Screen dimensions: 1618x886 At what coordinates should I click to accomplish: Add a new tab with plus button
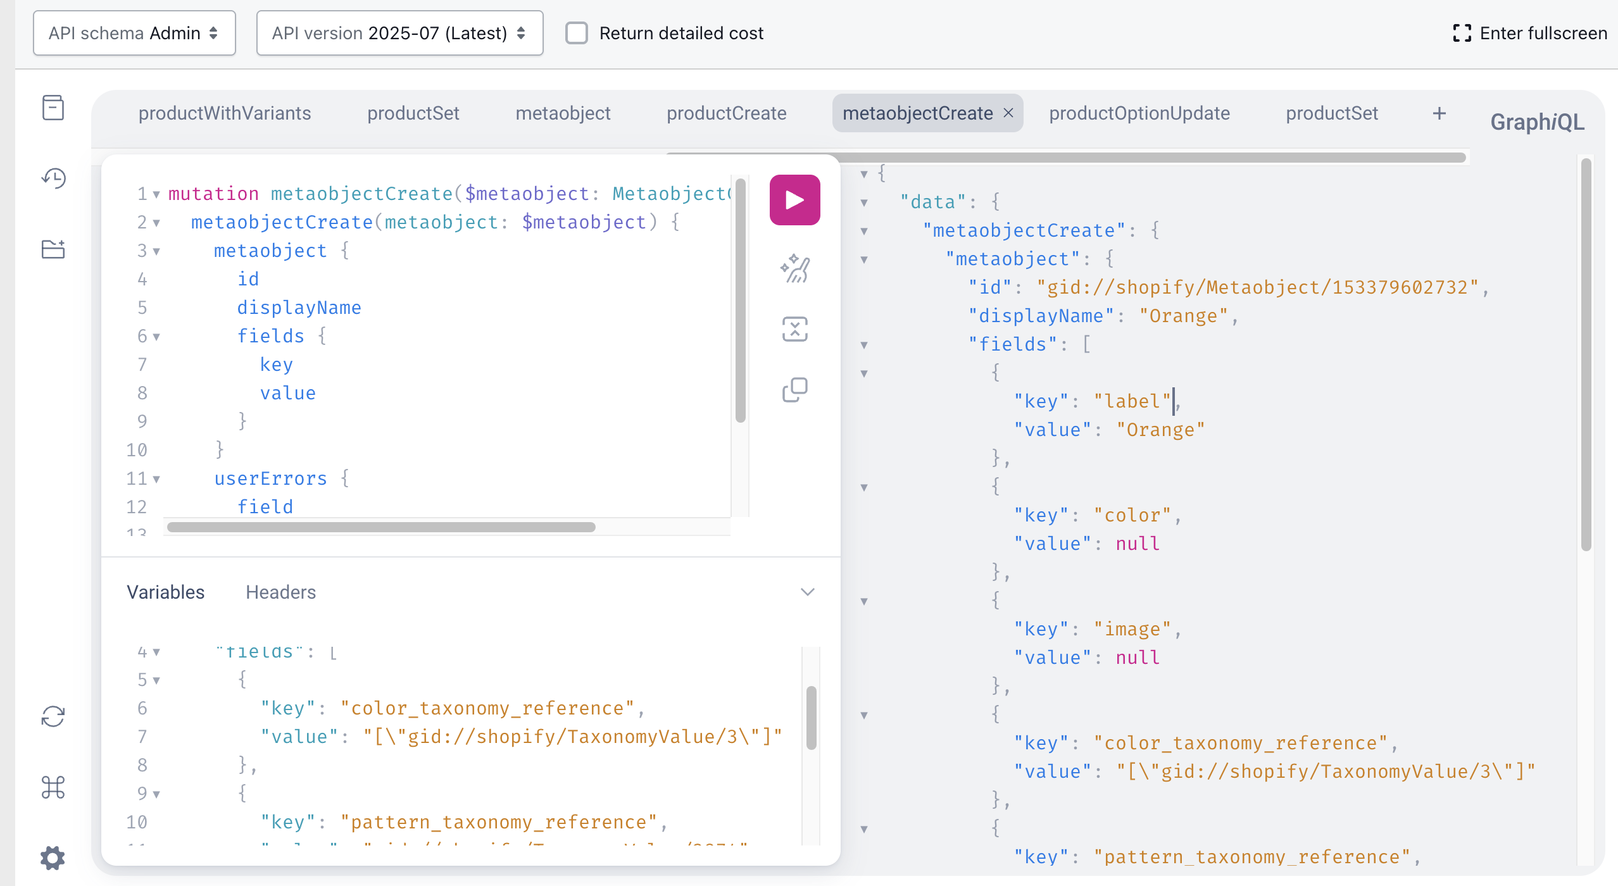click(1439, 113)
